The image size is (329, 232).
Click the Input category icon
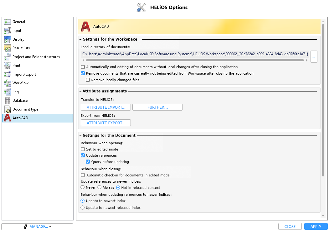tap(7, 31)
